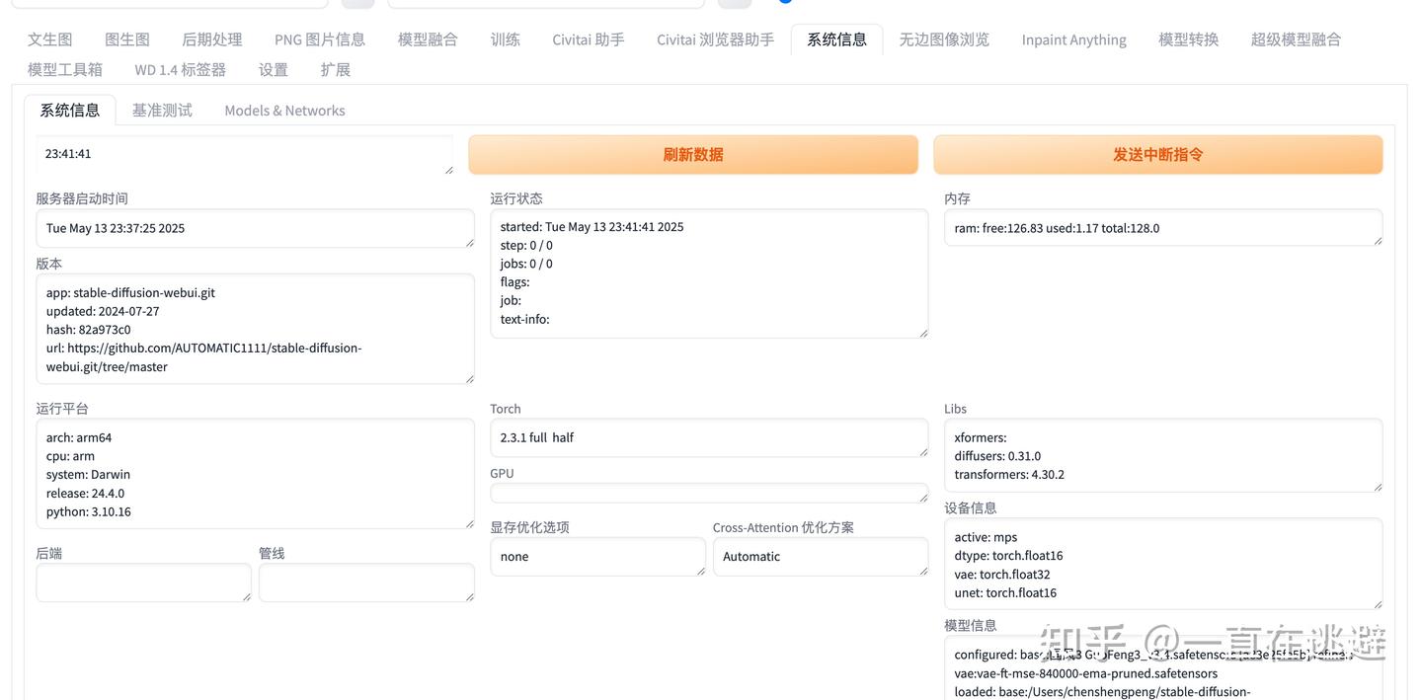Click the empty 管线 field
This screenshot has height=700, width=1422.
point(366,583)
